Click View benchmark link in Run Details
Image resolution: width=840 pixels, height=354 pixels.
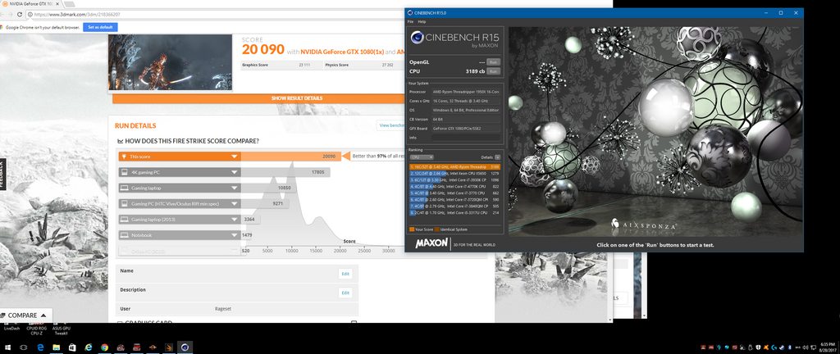tap(391, 125)
